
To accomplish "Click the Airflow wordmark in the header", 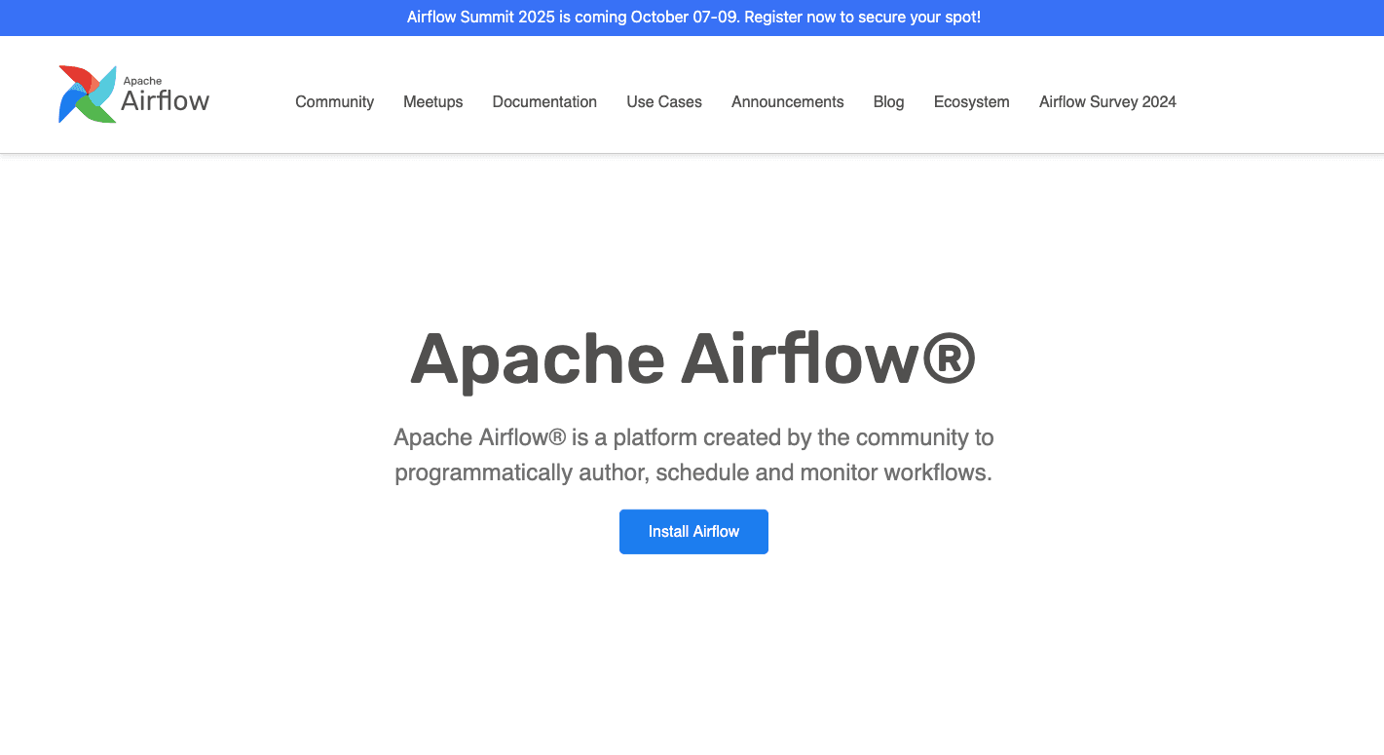I will click(165, 101).
